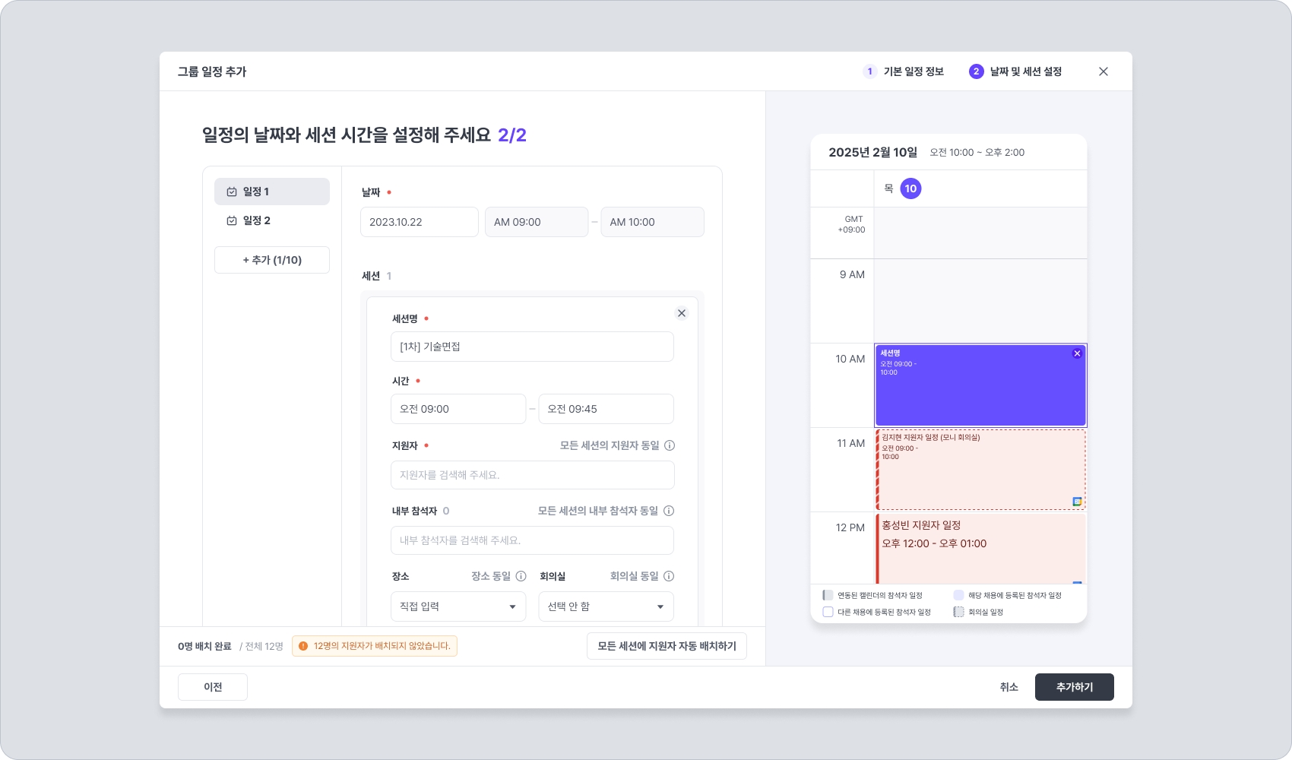
Task: Show info about 모든 세션의 지원자 동일
Action: (x=670, y=445)
